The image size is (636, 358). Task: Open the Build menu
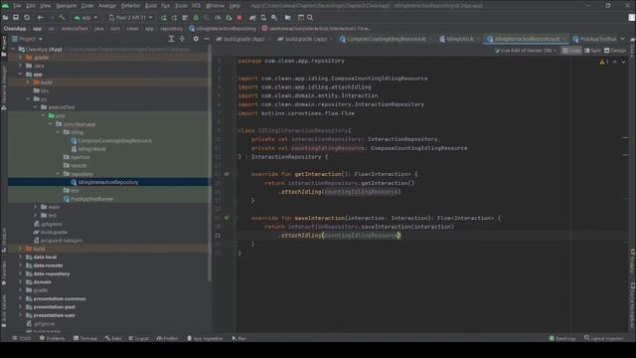point(151,6)
